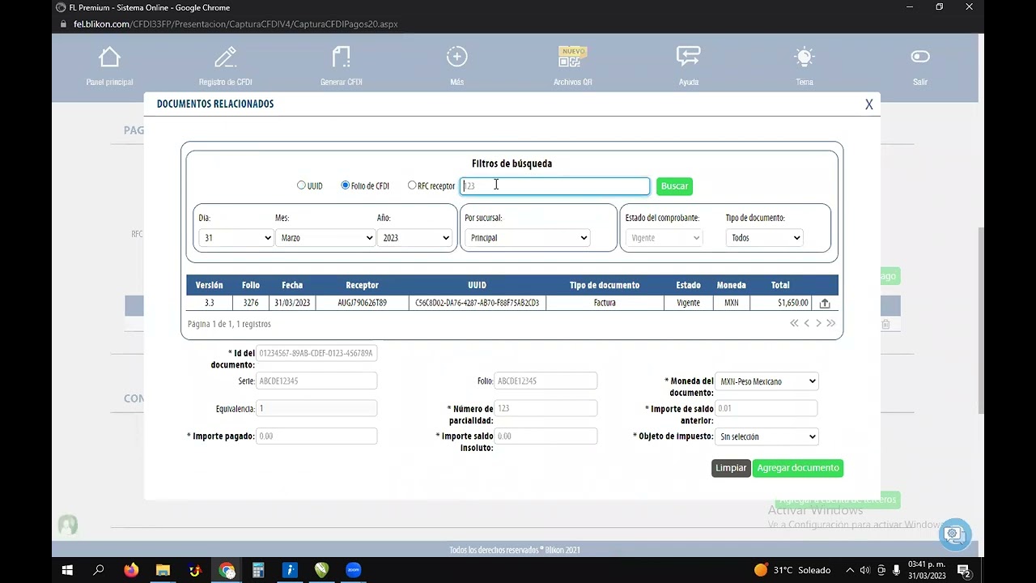Click the Salir toggle icon

click(x=920, y=57)
